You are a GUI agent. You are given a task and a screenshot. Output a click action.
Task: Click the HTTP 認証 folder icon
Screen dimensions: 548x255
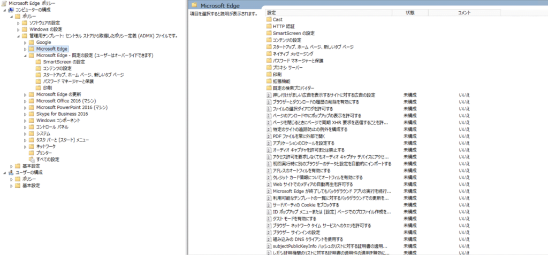click(x=269, y=26)
